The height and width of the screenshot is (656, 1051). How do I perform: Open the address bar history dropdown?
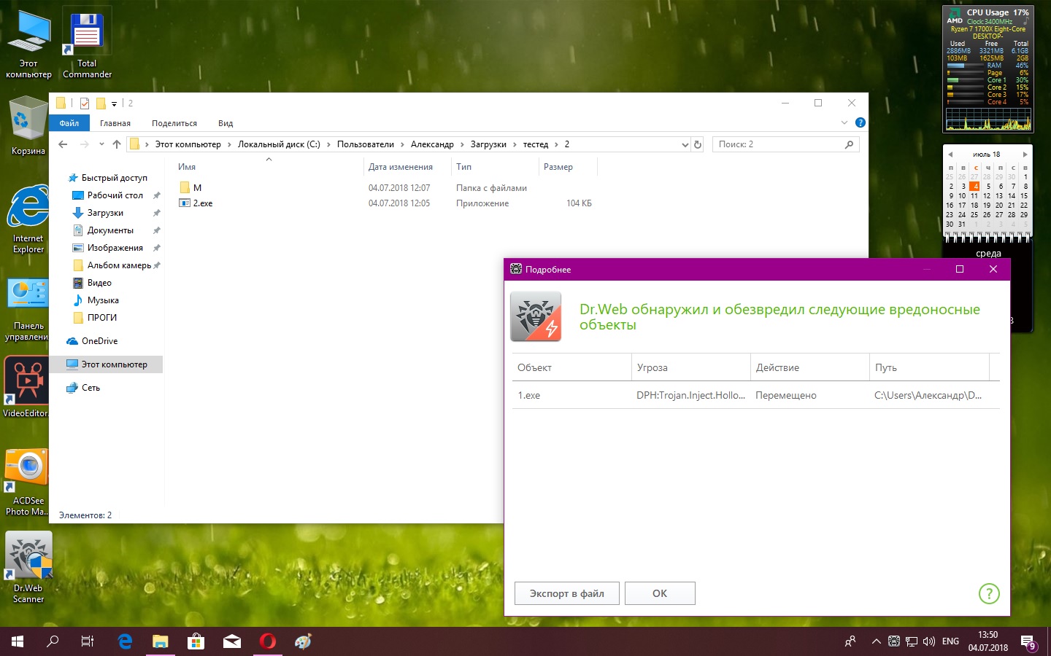(685, 144)
